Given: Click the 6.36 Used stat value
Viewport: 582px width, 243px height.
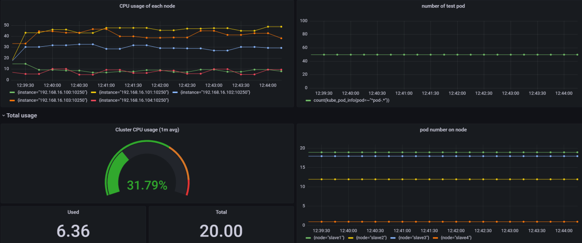Looking at the screenshot, I should point(73,231).
